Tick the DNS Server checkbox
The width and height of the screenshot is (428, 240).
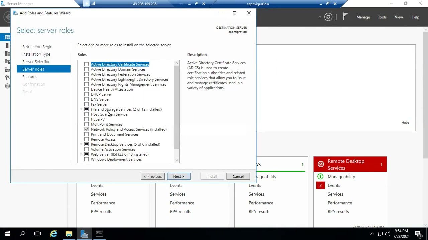click(87, 99)
